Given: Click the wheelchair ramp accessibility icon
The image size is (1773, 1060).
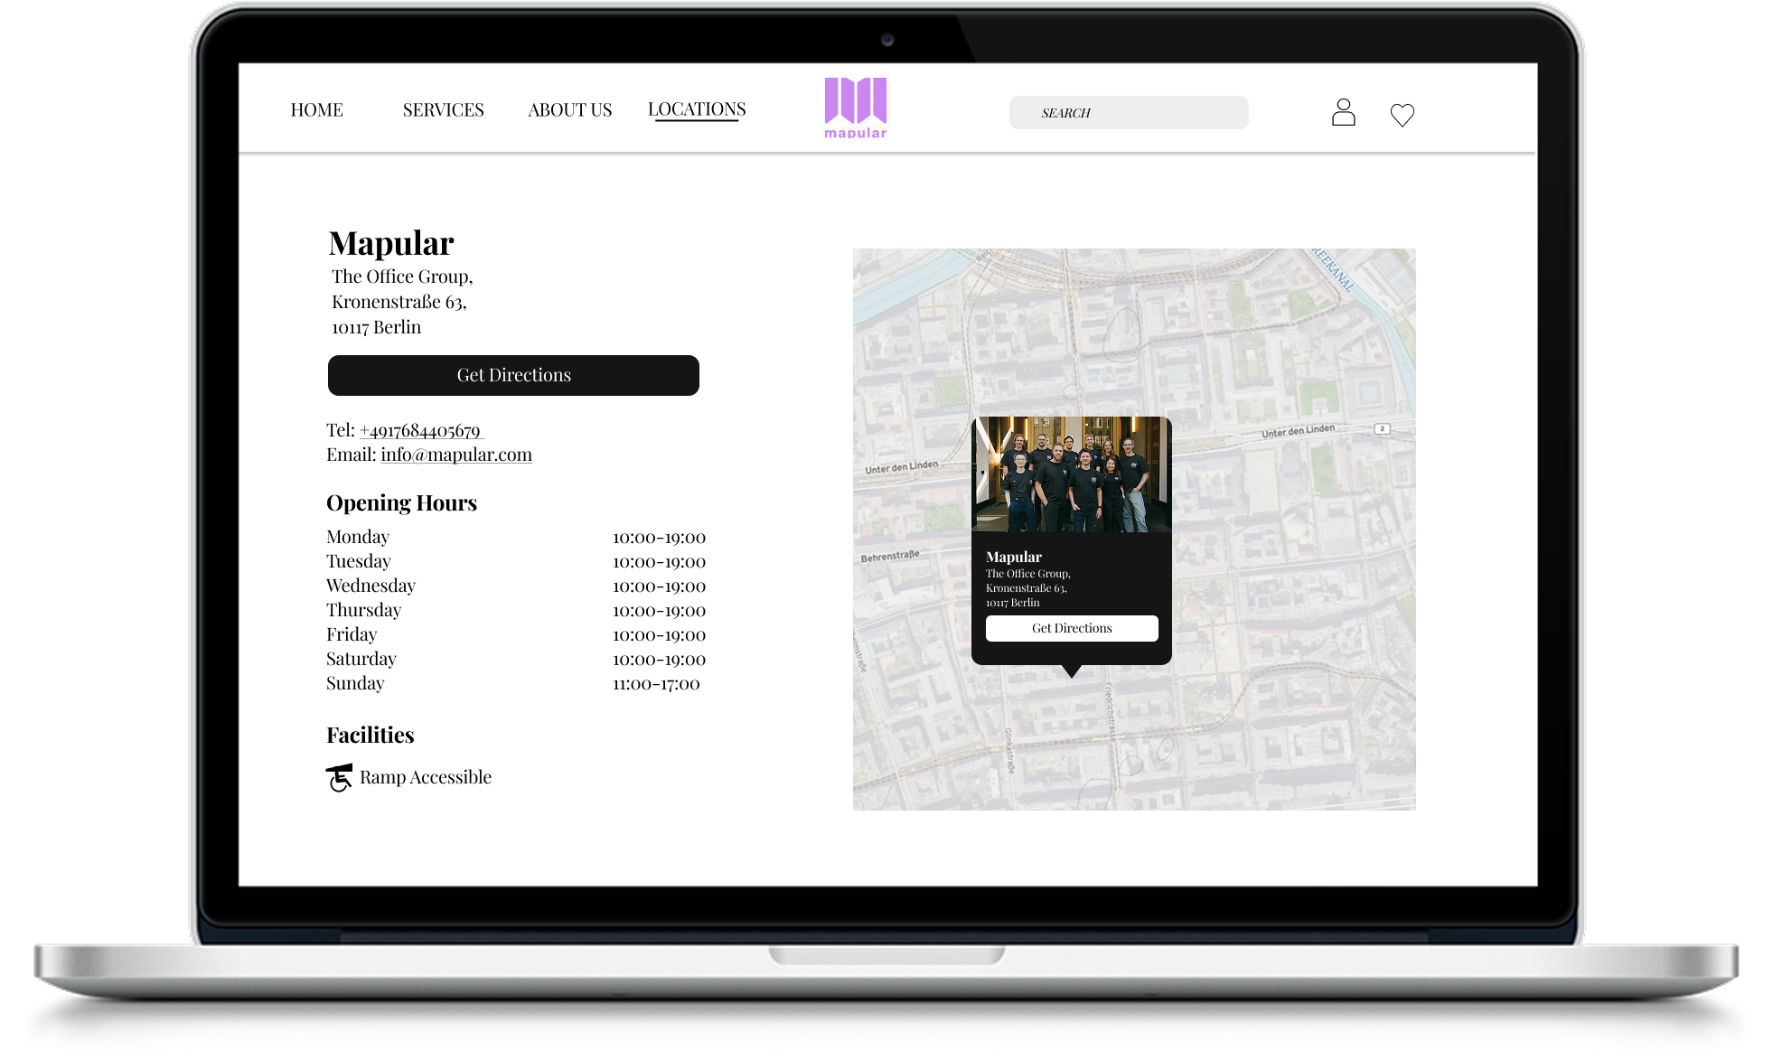Looking at the screenshot, I should [x=339, y=777].
